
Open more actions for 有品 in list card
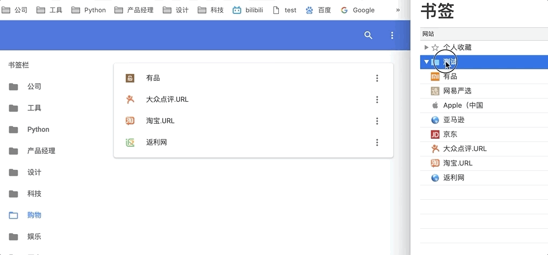point(377,78)
